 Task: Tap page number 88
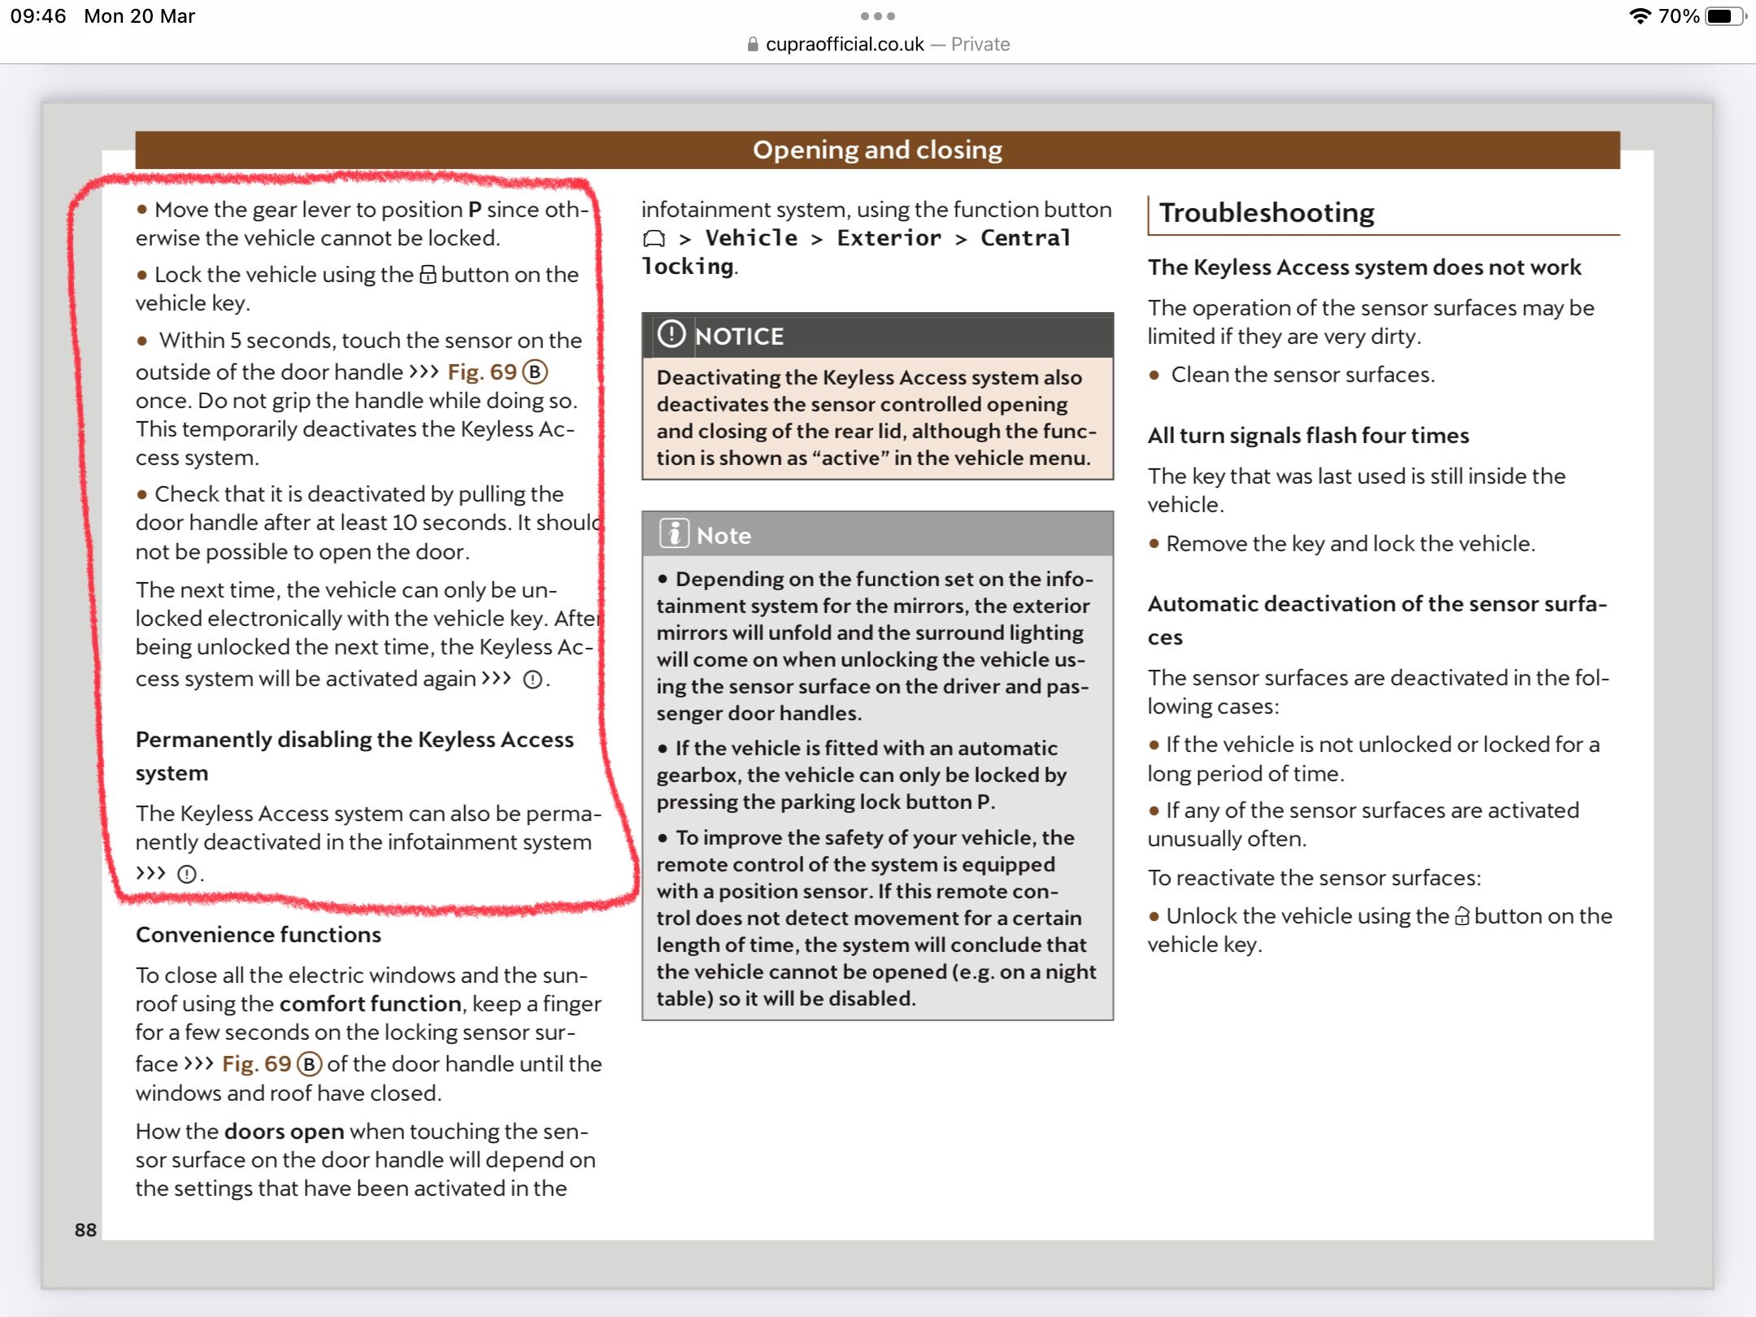click(x=85, y=1230)
